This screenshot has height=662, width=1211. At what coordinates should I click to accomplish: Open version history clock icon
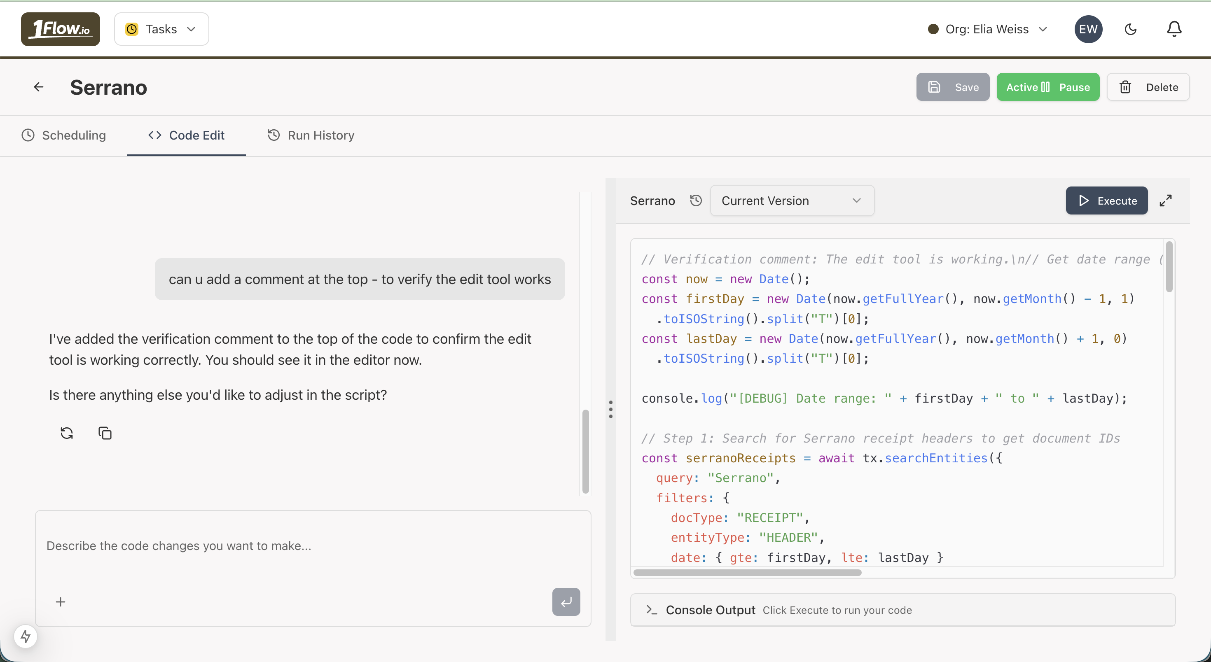tap(696, 200)
